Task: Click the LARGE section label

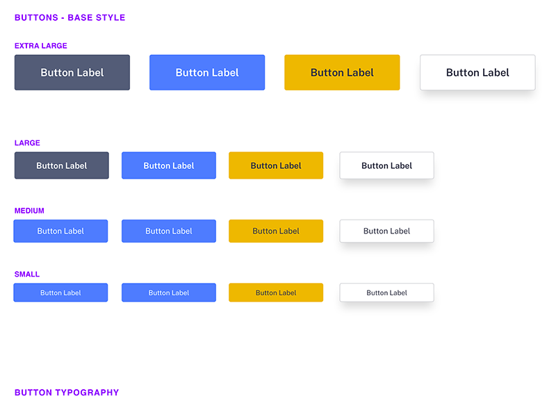Action: pos(27,143)
